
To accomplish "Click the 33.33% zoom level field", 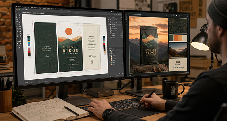I will (26, 83).
